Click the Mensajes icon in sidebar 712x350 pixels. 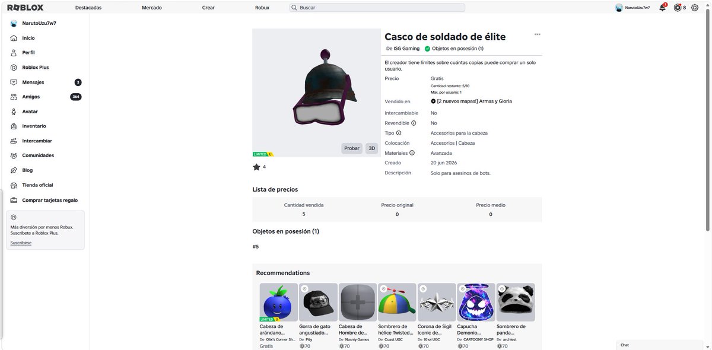[14, 82]
